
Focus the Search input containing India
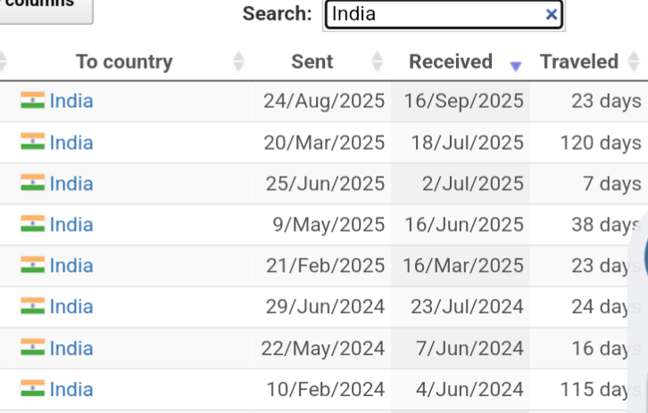click(433, 14)
